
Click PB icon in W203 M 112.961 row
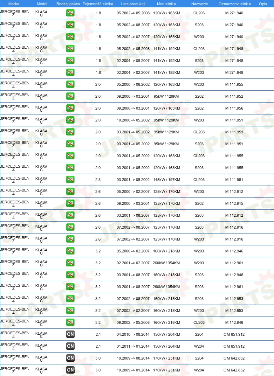(x=70, y=263)
